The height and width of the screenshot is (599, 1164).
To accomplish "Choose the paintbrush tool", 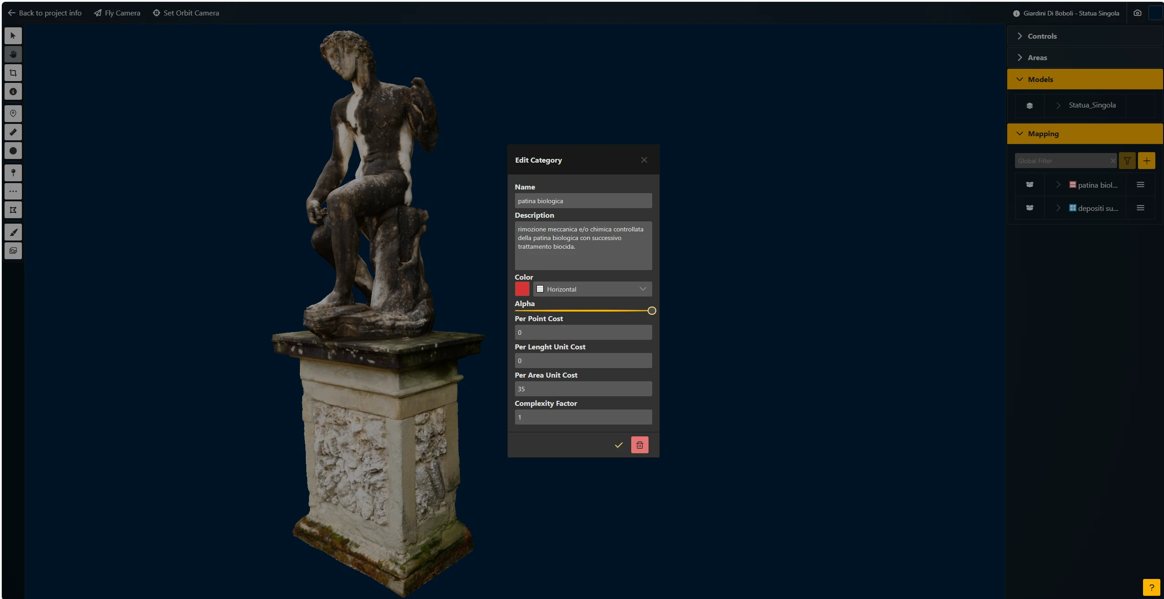I will coord(13,232).
